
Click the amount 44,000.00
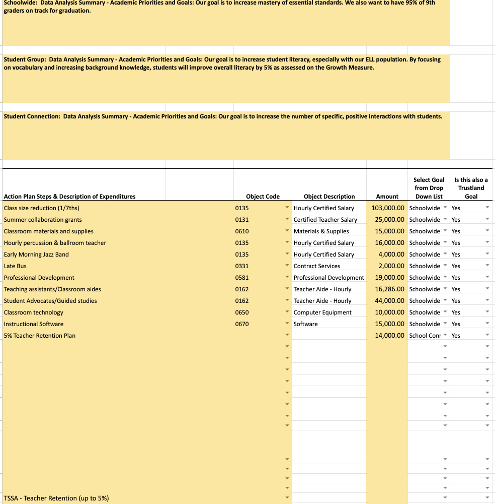click(389, 300)
